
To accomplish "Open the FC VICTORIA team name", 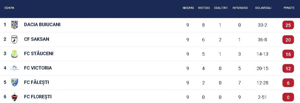I will pyautogui.click(x=38, y=68).
